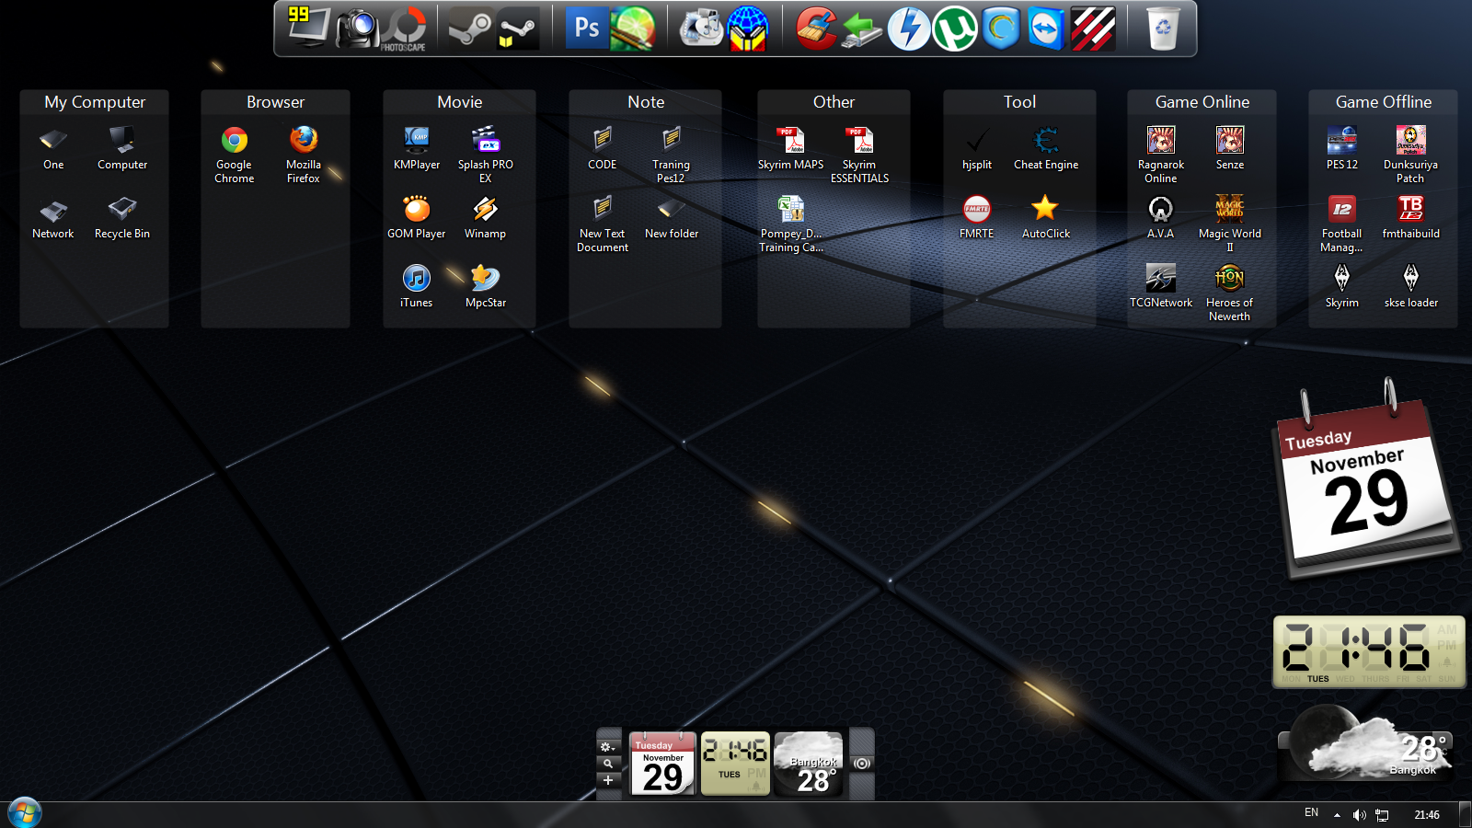Screen dimensions: 1472x828
Task: Open Google Chrome shortcut
Action: 235,155
